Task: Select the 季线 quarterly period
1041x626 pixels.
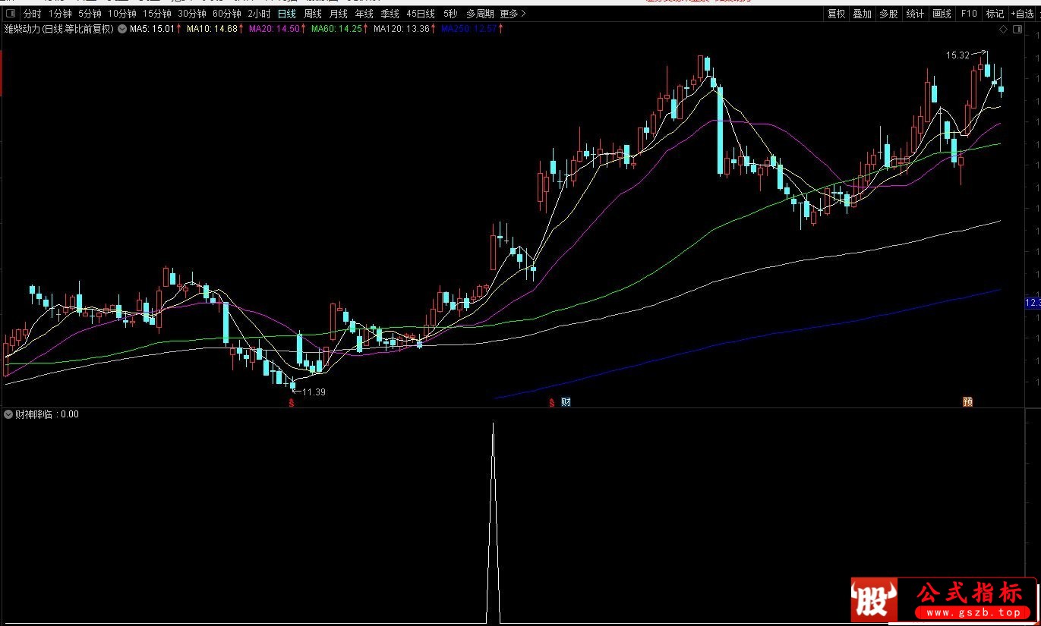Action: (x=390, y=14)
